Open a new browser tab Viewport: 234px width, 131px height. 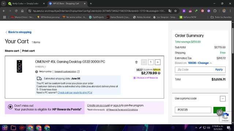tap(91, 4)
